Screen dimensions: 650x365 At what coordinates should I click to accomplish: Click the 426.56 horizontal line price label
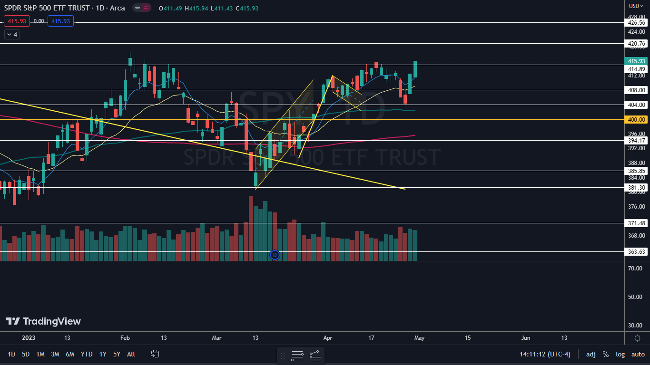[x=637, y=22]
